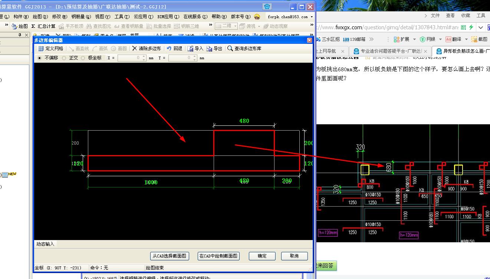Open the BIM应用(I) menu
Image resolution: width=490 pixels, height=279 pixels.
(x=168, y=17)
